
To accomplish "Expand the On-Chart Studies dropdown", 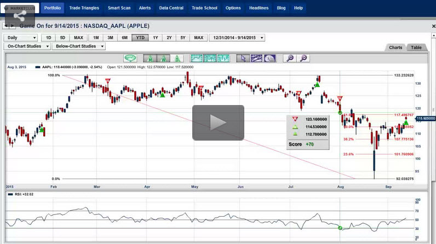I will [x=27, y=47].
